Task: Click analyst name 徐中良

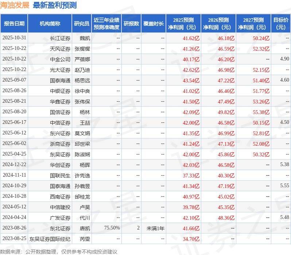Action: [82, 91]
